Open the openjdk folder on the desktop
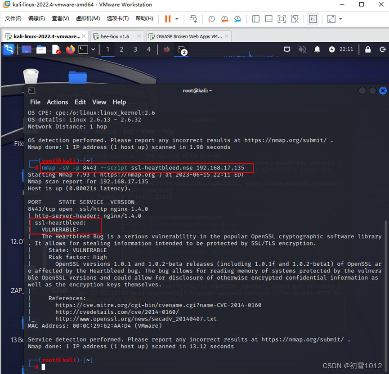The height and width of the screenshot is (374, 389). click(77, 77)
